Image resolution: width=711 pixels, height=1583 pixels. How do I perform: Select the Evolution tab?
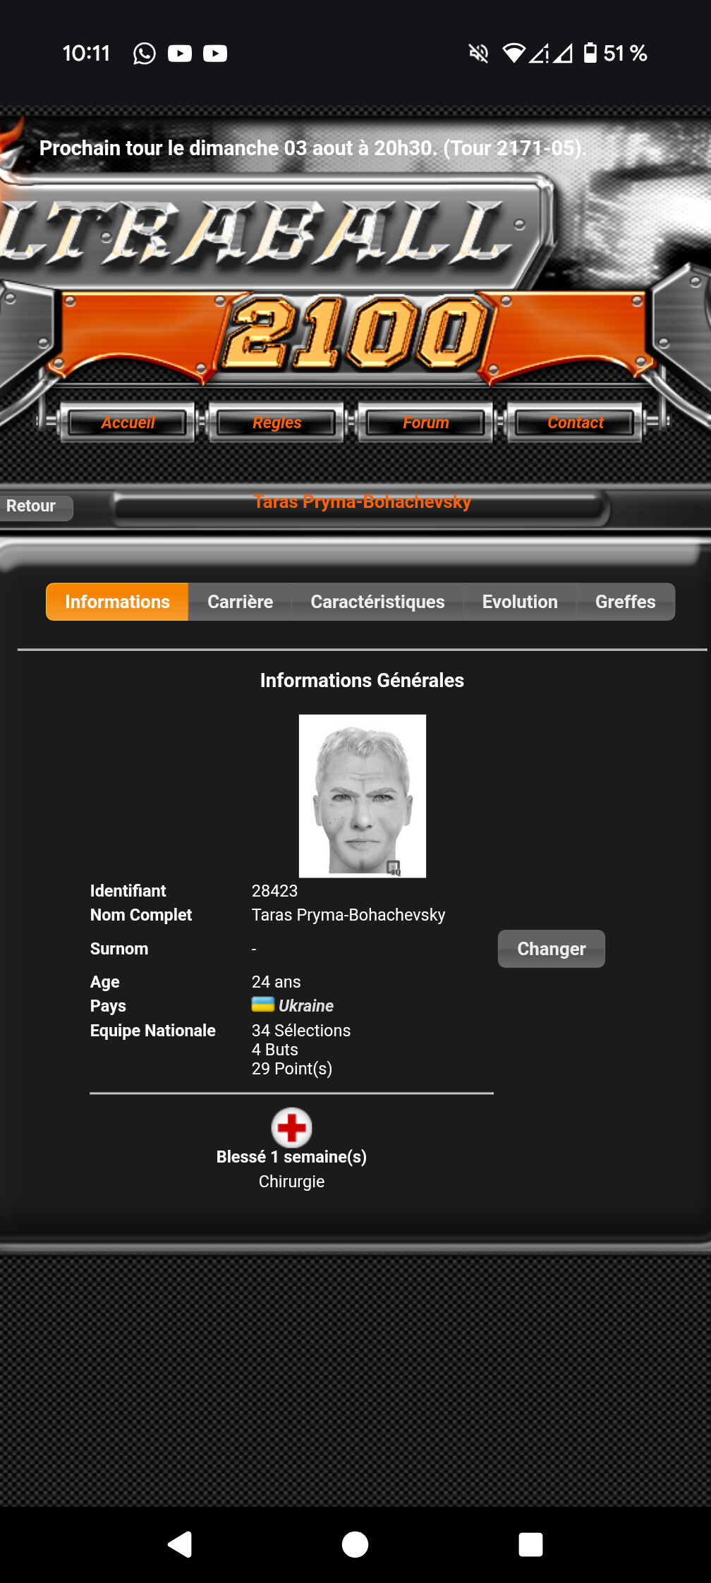coord(520,602)
